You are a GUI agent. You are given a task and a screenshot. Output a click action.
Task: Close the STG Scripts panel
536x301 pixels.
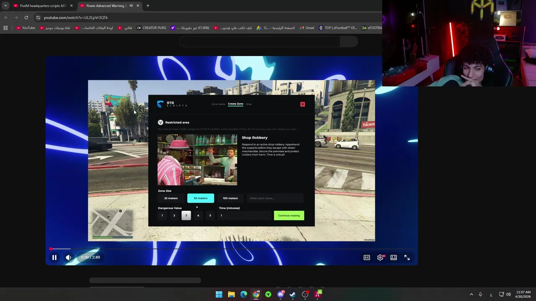tap(303, 104)
